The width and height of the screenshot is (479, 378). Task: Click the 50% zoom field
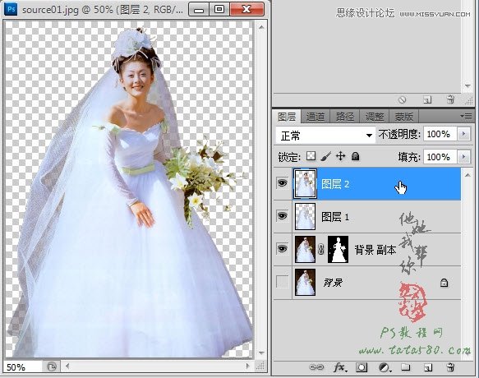click(23, 366)
